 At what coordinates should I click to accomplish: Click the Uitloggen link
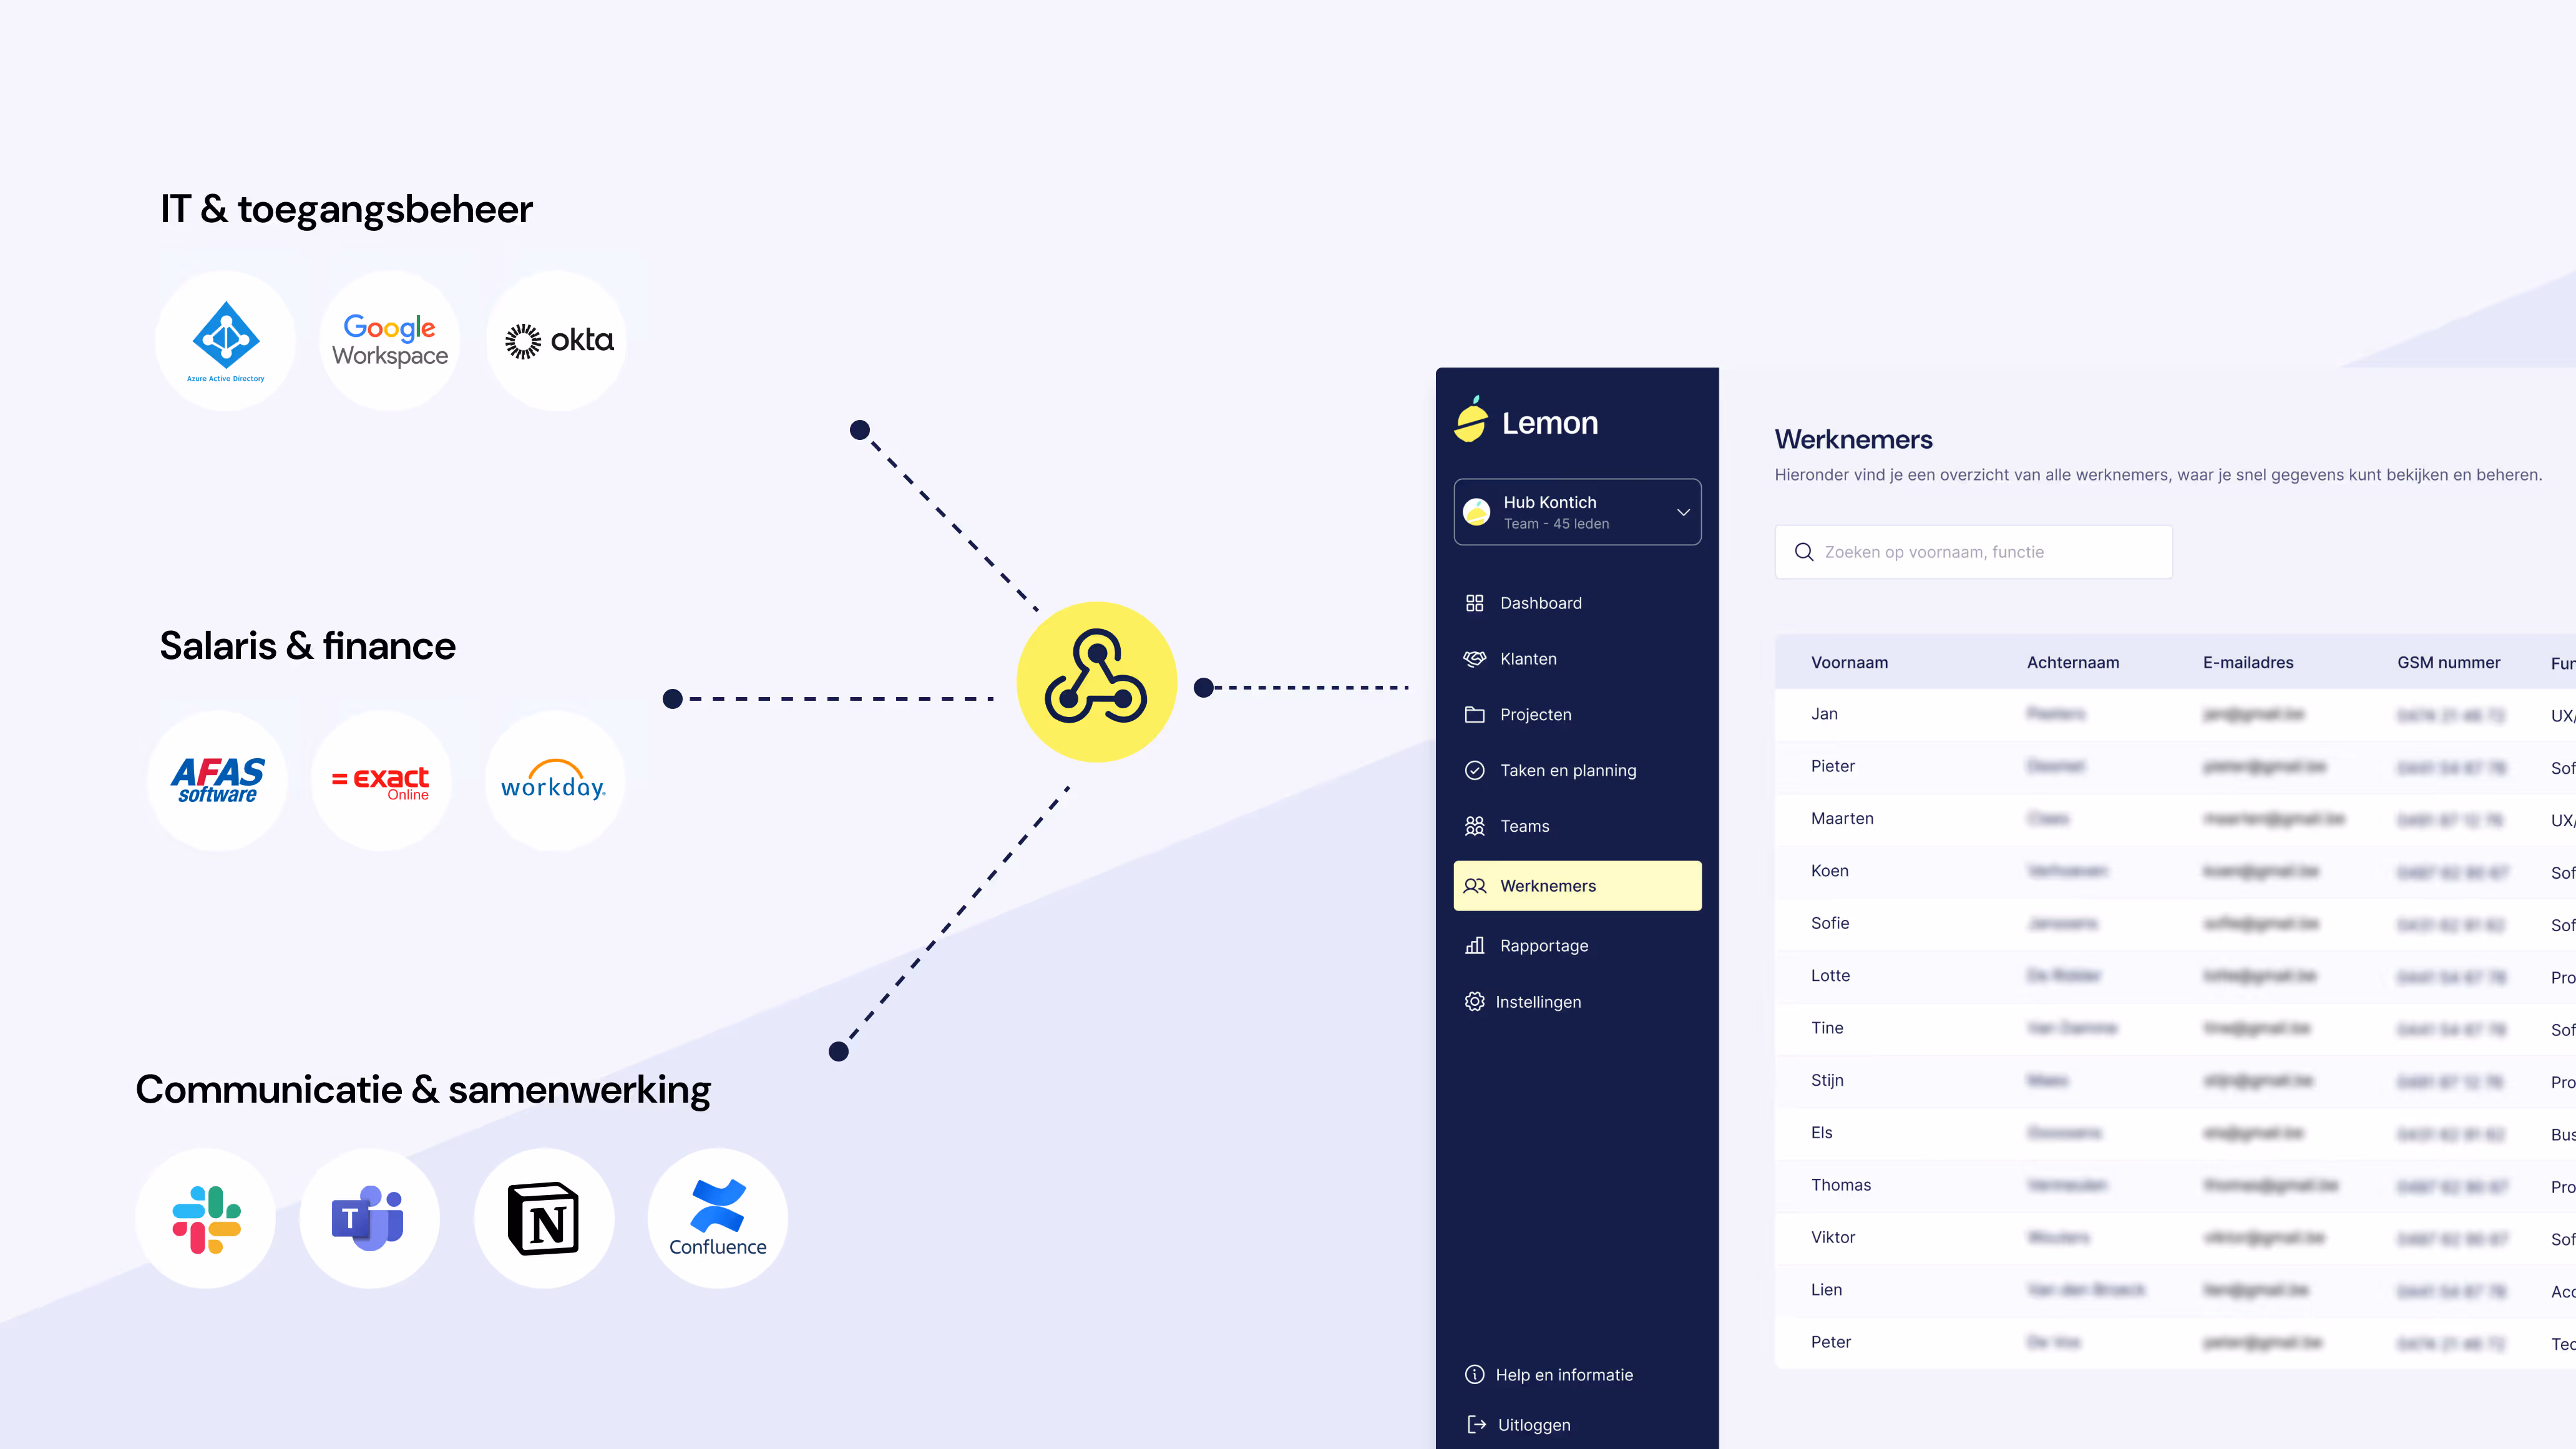point(1533,1425)
